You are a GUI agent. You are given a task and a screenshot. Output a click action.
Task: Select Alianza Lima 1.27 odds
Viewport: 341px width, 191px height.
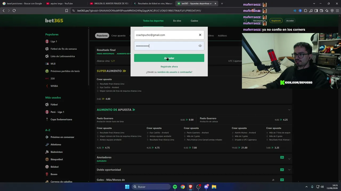tap(106, 61)
